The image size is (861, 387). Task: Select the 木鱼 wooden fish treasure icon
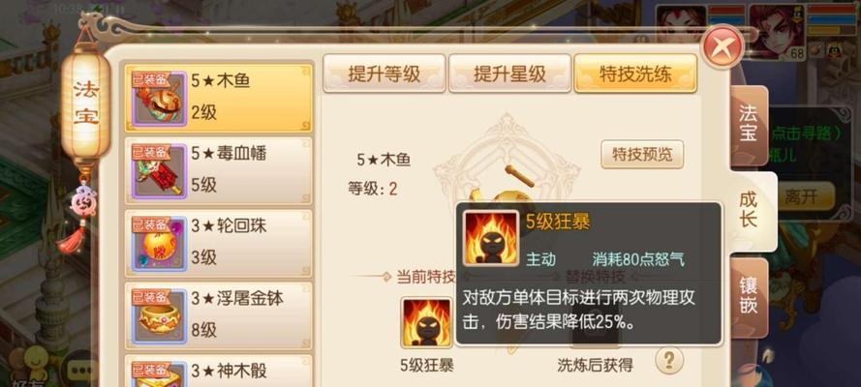click(x=159, y=98)
